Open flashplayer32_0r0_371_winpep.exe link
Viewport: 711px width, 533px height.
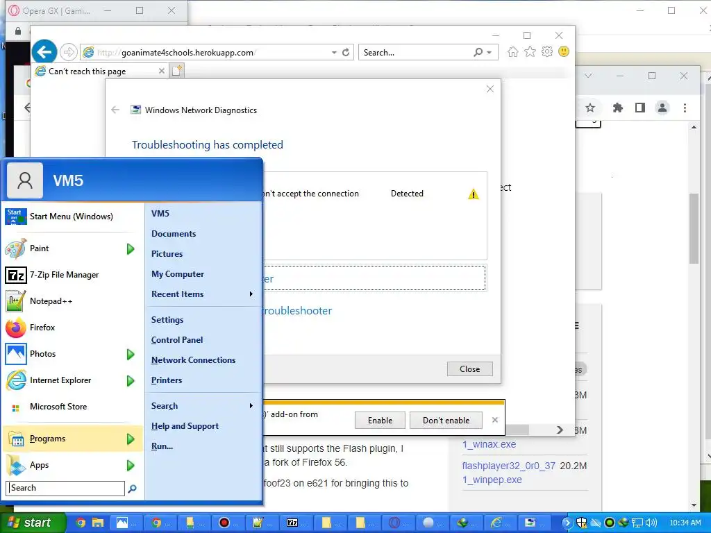(508, 472)
